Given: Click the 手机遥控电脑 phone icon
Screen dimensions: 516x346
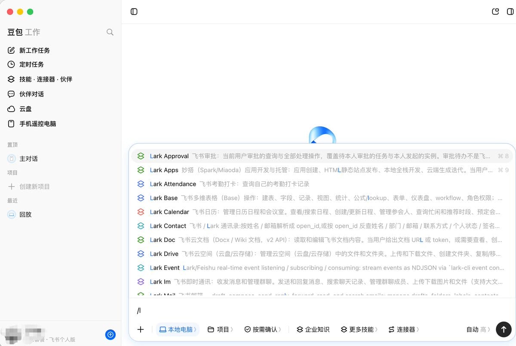Looking at the screenshot, I should point(12,124).
